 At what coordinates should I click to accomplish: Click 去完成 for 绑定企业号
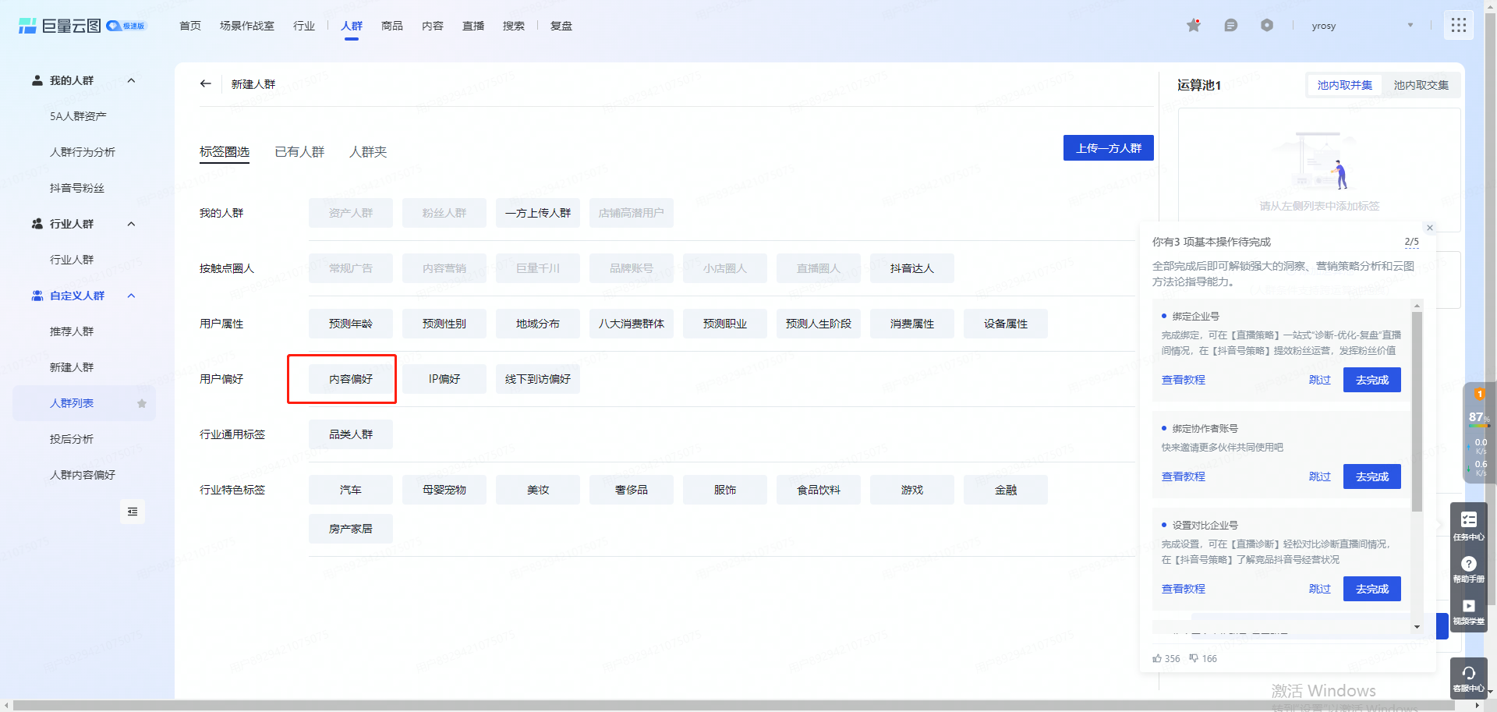[1372, 380]
